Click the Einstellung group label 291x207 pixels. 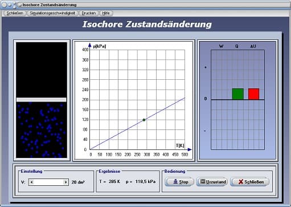click(31, 171)
